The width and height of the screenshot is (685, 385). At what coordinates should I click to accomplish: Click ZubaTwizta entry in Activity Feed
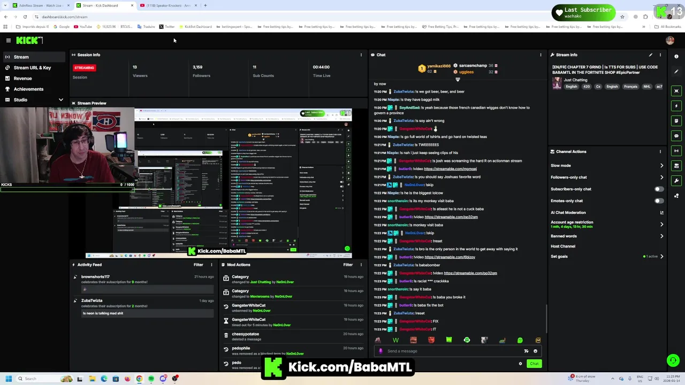pos(92,301)
